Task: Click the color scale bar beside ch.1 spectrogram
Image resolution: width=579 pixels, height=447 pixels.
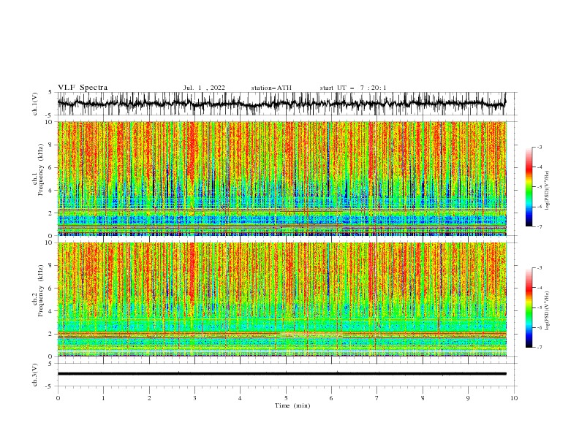Action: point(529,187)
